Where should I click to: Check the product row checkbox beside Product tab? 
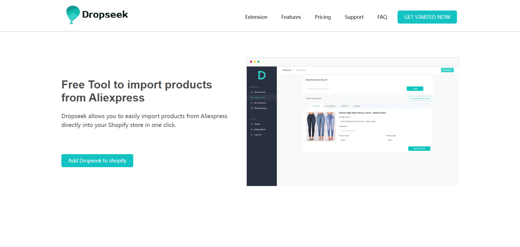pyautogui.click(x=307, y=106)
